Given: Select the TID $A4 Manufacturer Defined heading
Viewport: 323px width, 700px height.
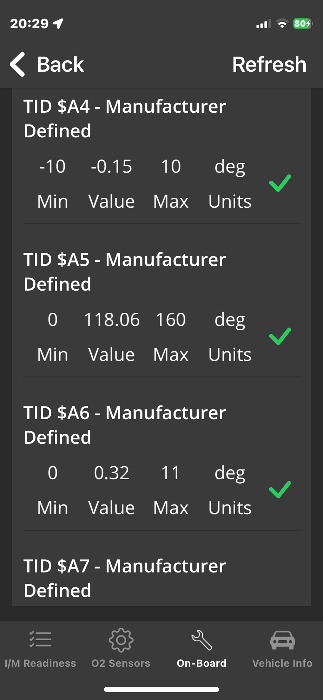Looking at the screenshot, I should pos(125,118).
